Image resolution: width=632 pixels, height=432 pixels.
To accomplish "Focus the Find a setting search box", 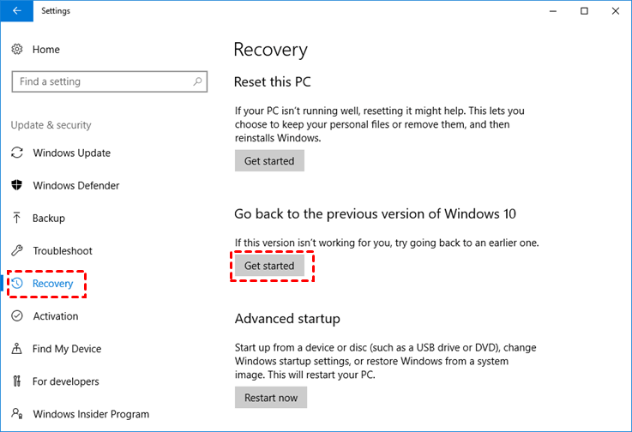I will pyautogui.click(x=103, y=81).
